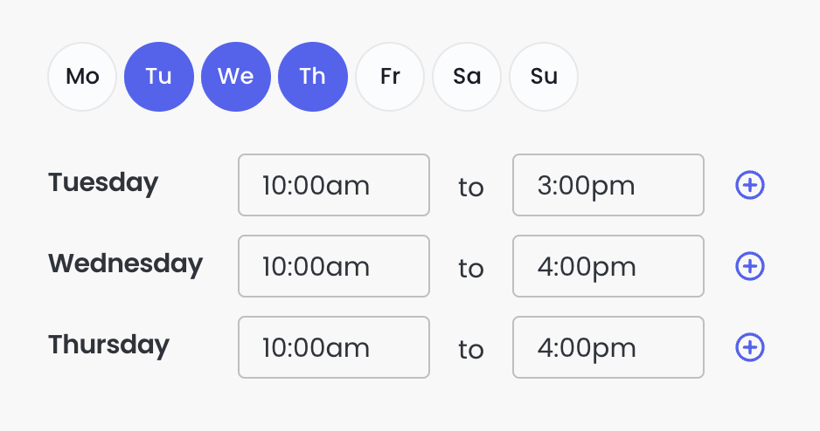The image size is (820, 431).
Task: Open Wednesday start time 10:00am field
Action: [334, 266]
